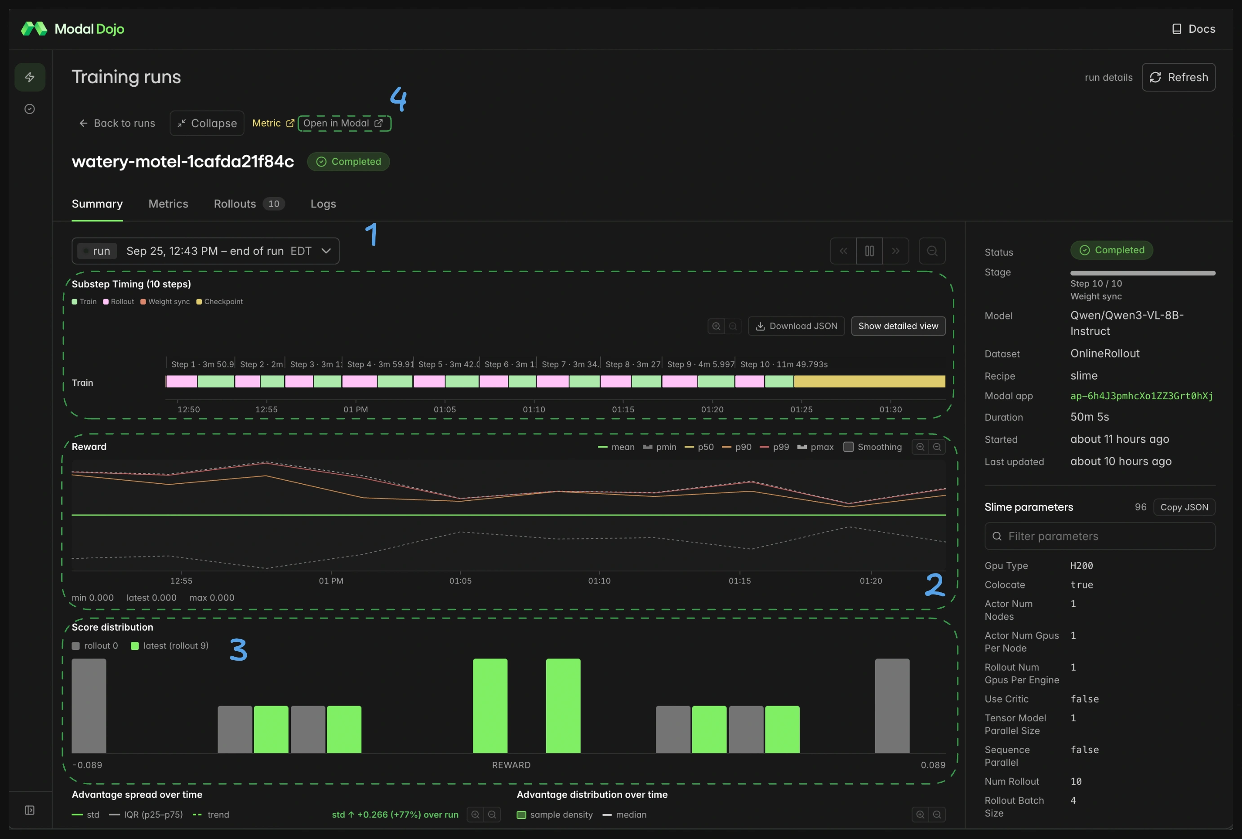
Task: Zoom out the time range with the magnifier
Action: [932, 251]
